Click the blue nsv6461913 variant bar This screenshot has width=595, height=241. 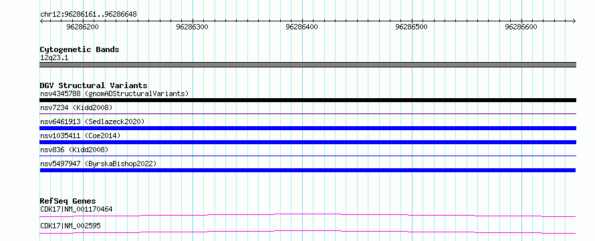click(x=308, y=128)
